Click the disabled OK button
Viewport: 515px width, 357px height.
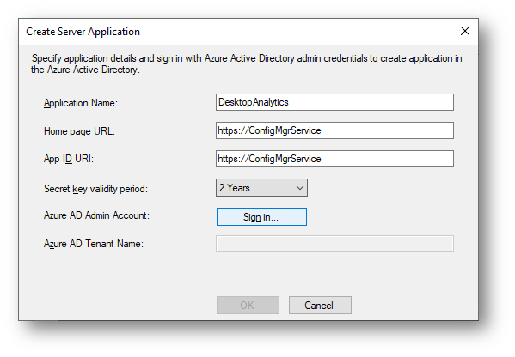[248, 306]
